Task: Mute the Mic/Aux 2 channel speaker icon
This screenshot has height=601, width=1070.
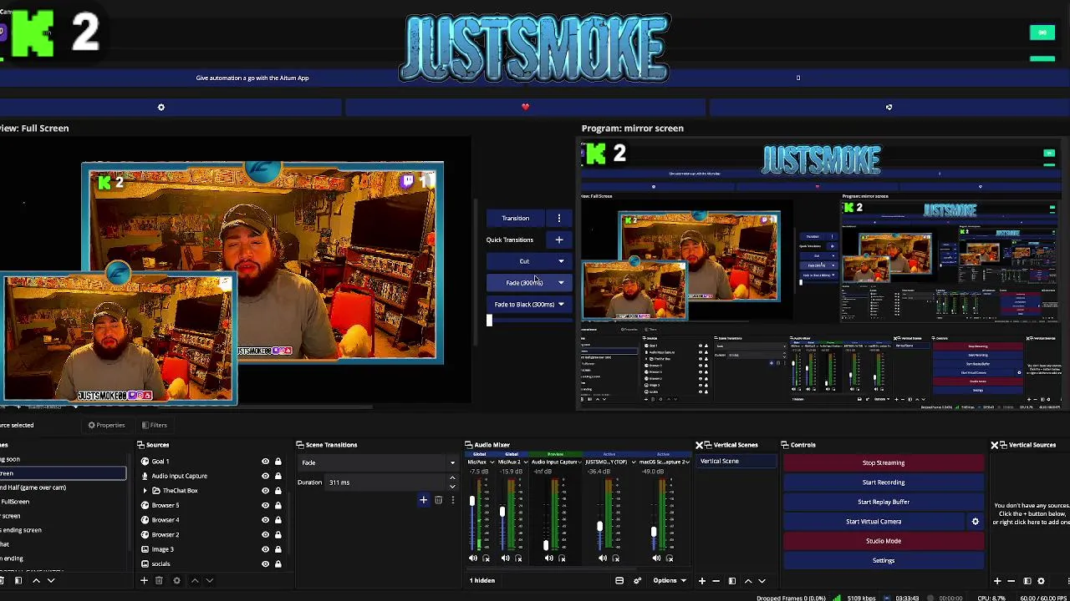Action: pos(505,558)
